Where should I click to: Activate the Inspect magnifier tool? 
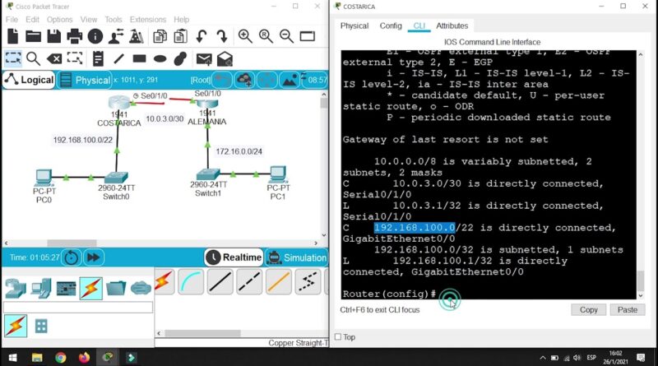[33, 58]
